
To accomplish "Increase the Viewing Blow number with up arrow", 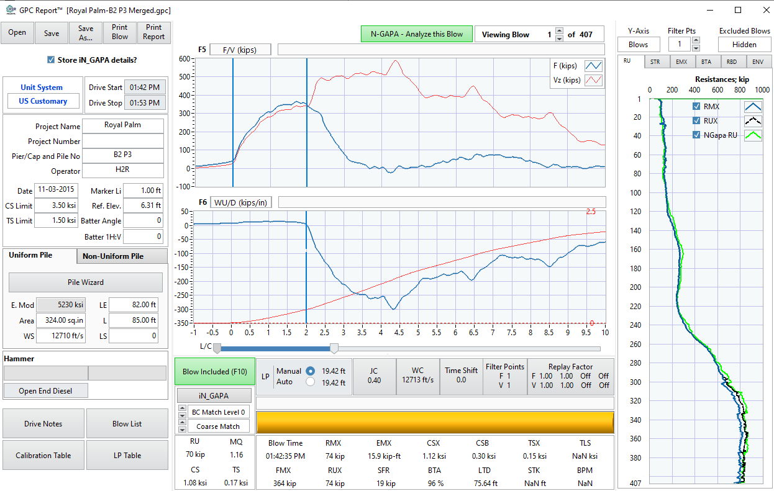I will coord(560,31).
